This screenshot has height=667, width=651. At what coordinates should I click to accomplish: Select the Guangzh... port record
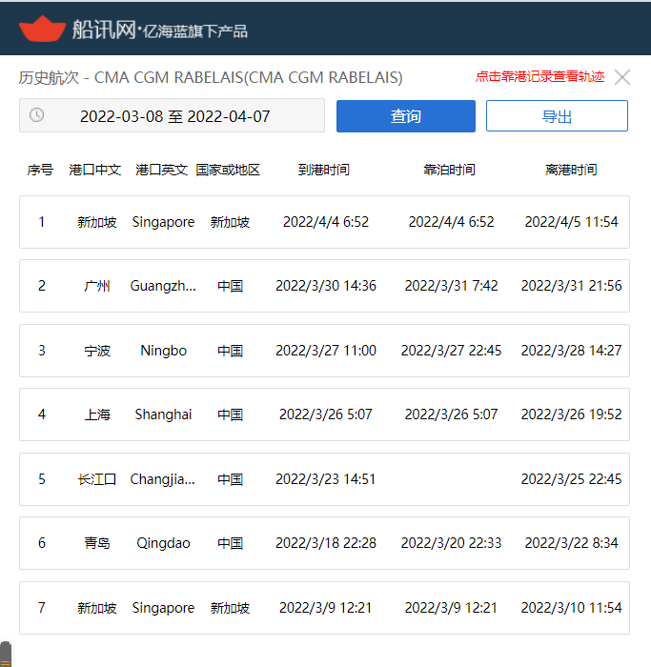tap(163, 286)
